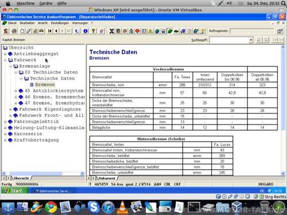Open Google Chrome from the dock
Image resolution: width=287 pixels, height=215 pixels.
[x=51, y=207]
